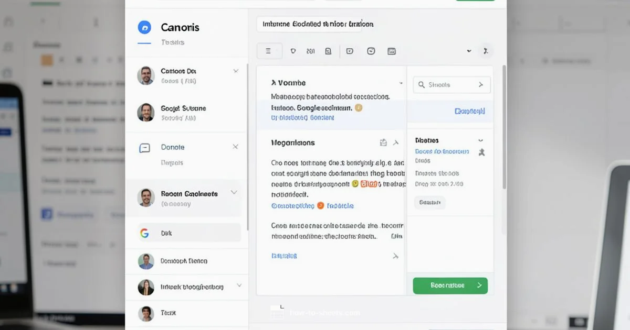The width and height of the screenshot is (630, 330).
Task: Click the Google G icon next to Dirk
Action: coord(144,233)
